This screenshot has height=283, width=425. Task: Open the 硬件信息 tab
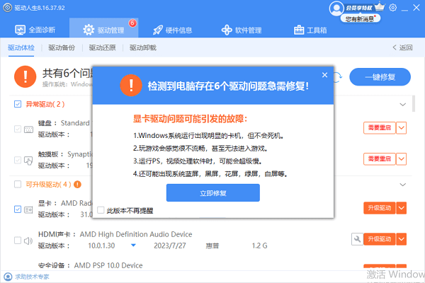point(172,30)
